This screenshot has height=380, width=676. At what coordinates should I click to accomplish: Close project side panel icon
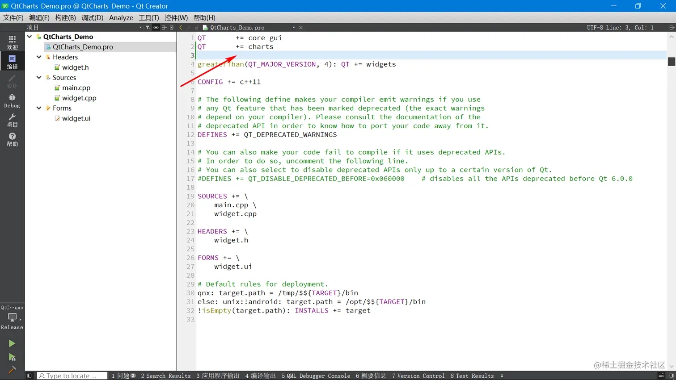pyautogui.click(x=172, y=27)
